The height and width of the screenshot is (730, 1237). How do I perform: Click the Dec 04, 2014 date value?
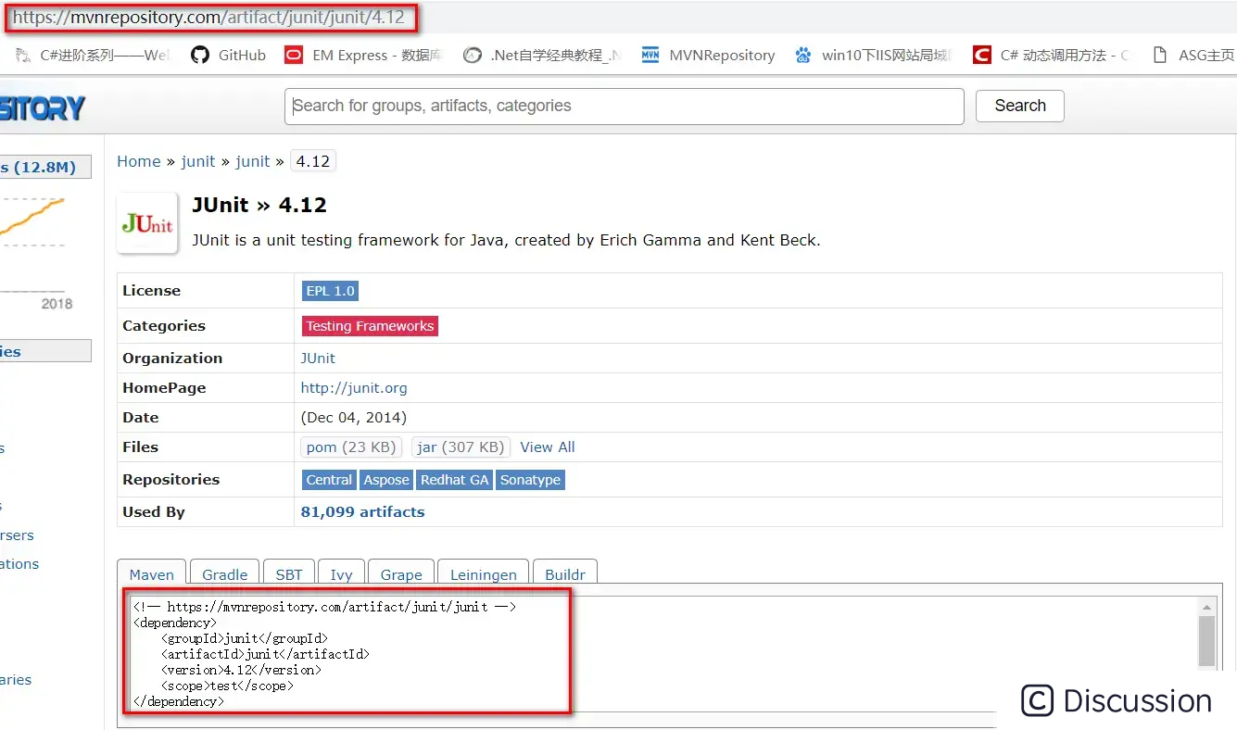354,418
